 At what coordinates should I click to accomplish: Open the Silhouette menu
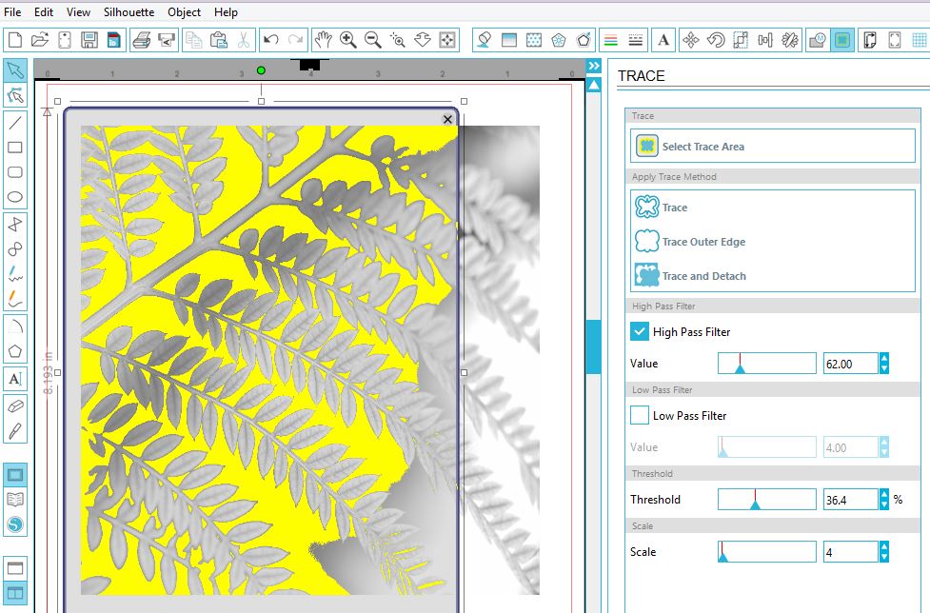coord(129,11)
